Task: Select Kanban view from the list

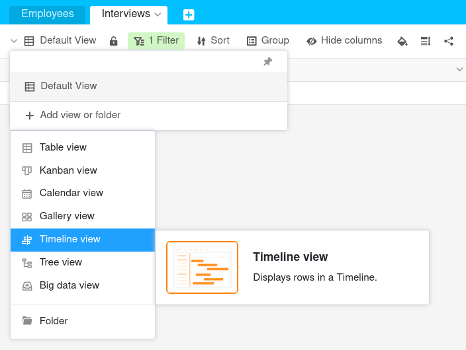Action: pyautogui.click(x=68, y=170)
